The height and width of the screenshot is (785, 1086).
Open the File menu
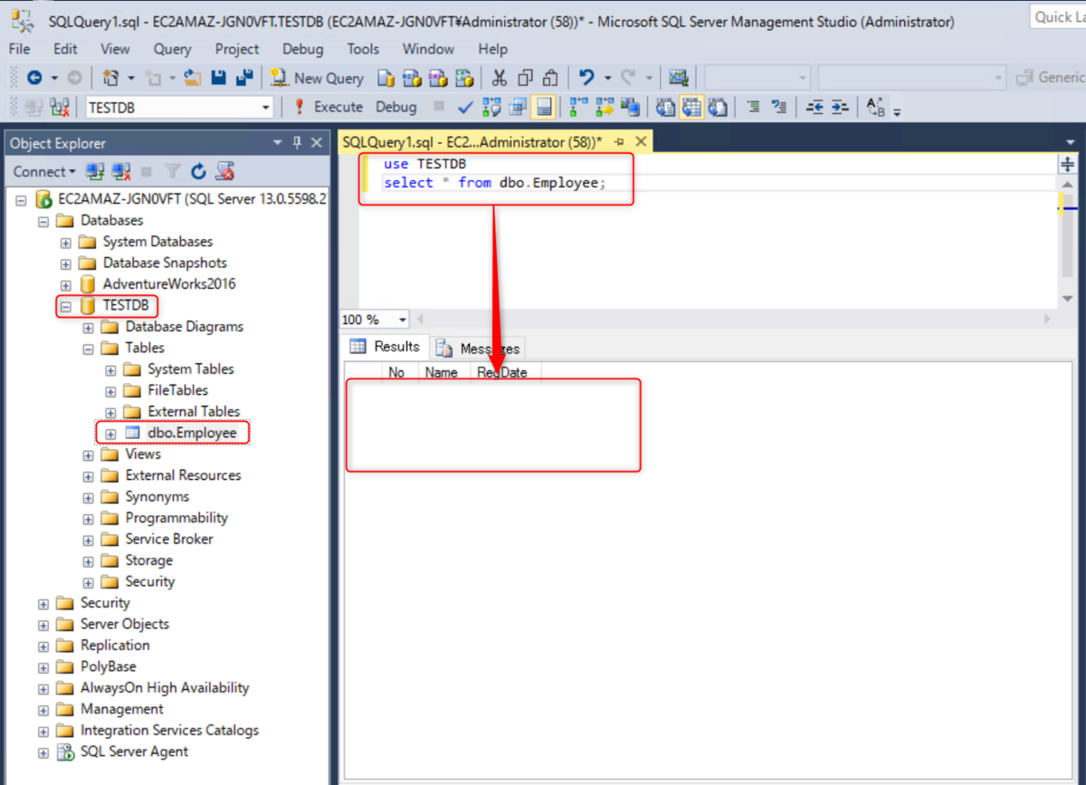coord(19,49)
